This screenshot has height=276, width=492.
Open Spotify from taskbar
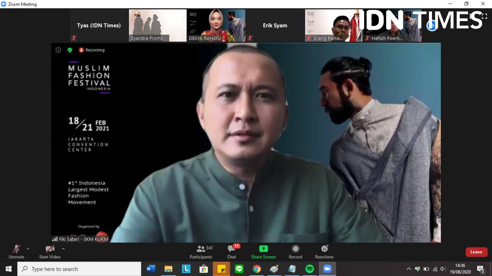(309, 269)
